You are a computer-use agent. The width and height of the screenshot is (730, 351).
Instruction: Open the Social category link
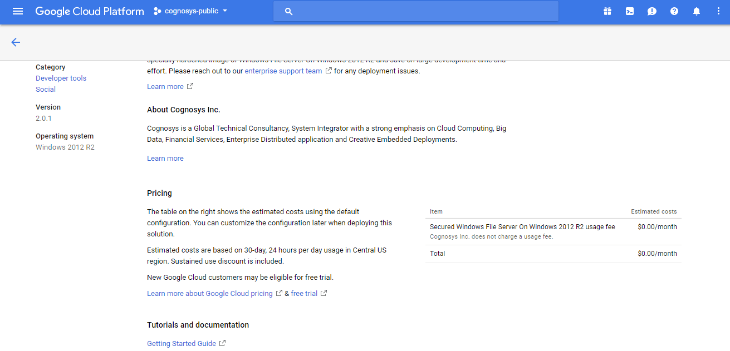(x=46, y=90)
